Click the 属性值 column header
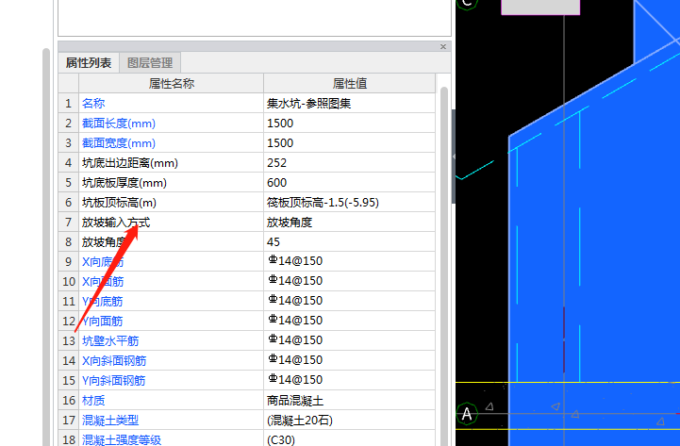 (350, 83)
